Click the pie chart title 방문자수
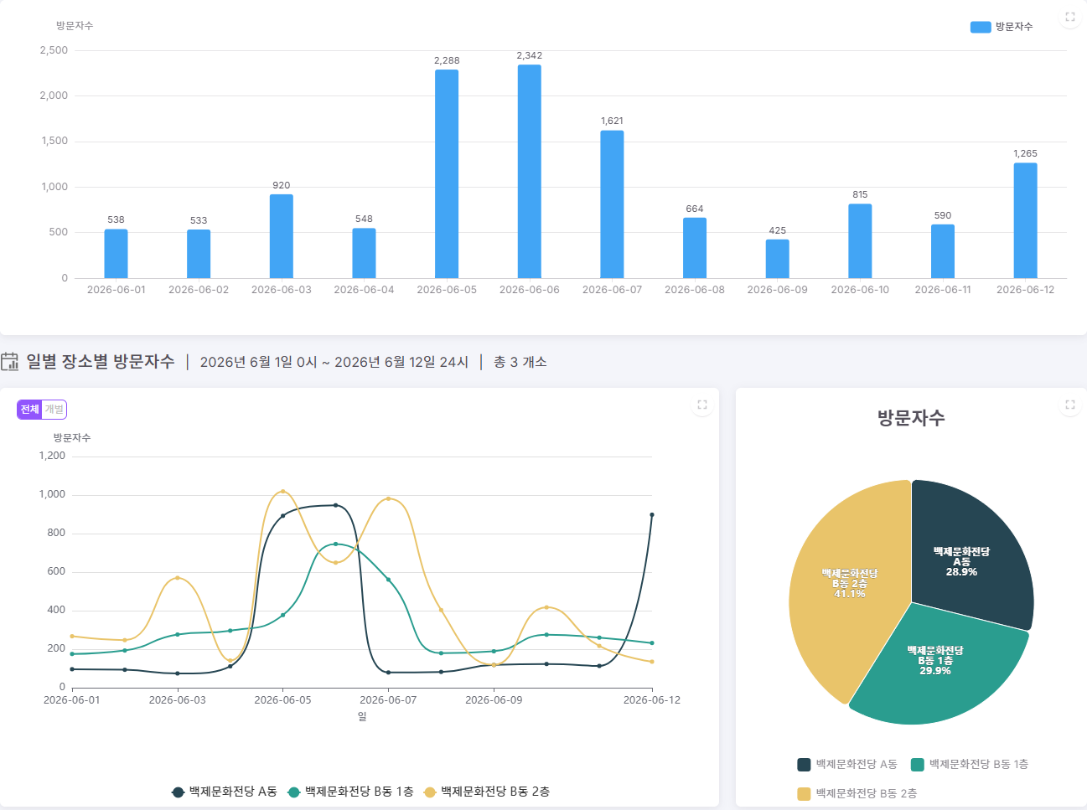1087x810 pixels. (x=911, y=418)
